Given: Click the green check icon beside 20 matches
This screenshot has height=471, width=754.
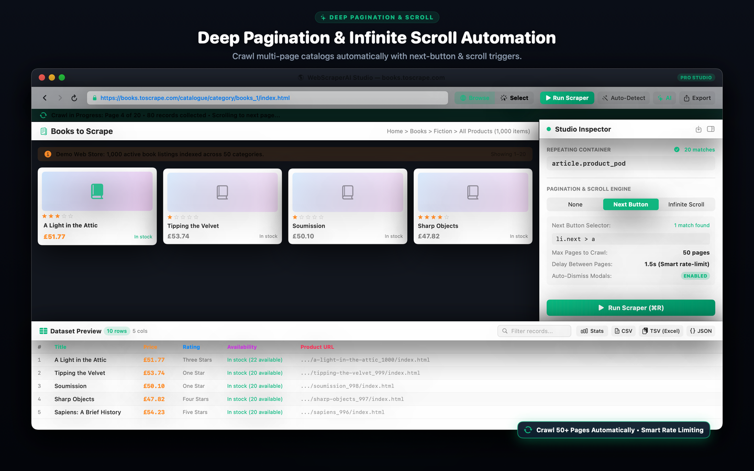Looking at the screenshot, I should pyautogui.click(x=677, y=150).
